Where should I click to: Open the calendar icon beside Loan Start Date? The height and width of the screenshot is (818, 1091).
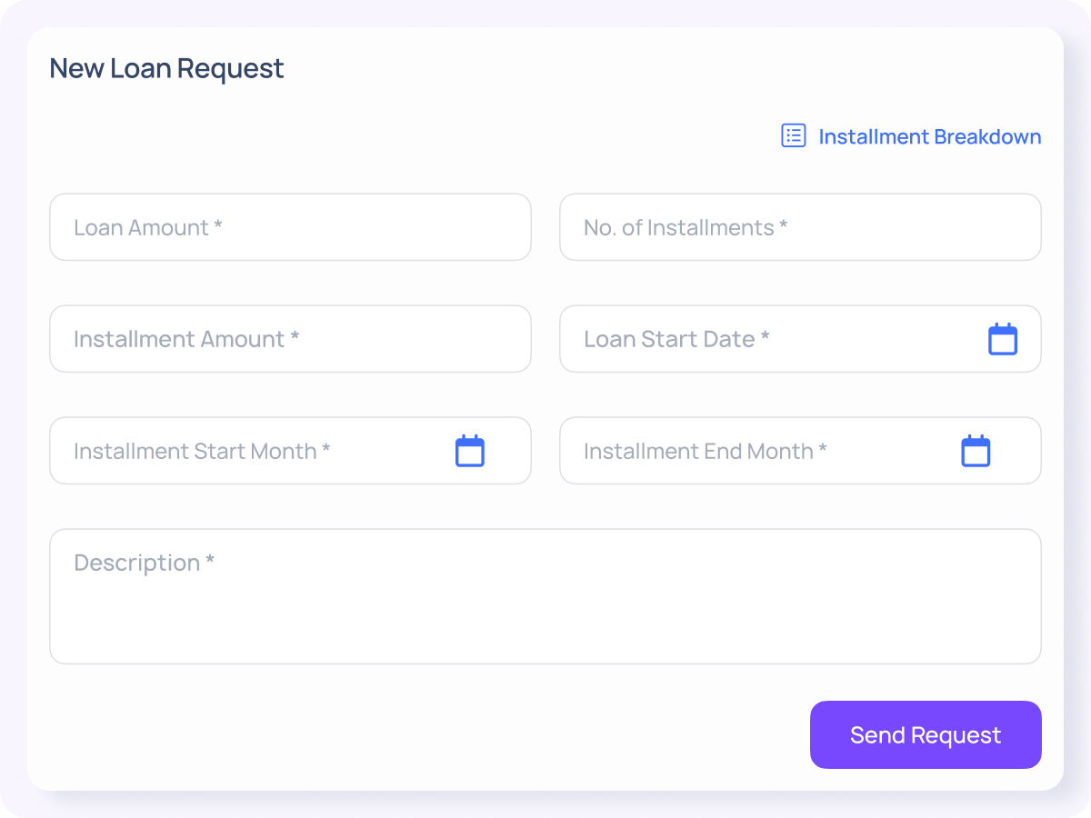tap(1003, 338)
